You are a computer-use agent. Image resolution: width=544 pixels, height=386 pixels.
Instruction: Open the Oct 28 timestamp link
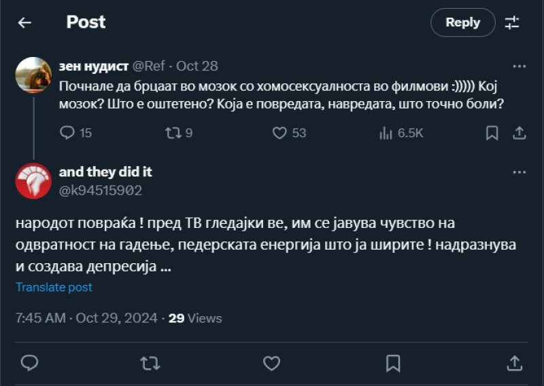pos(197,66)
